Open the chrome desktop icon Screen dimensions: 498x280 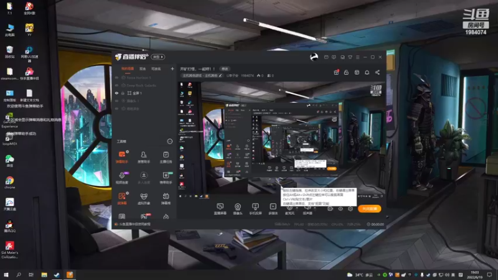(x=9, y=182)
